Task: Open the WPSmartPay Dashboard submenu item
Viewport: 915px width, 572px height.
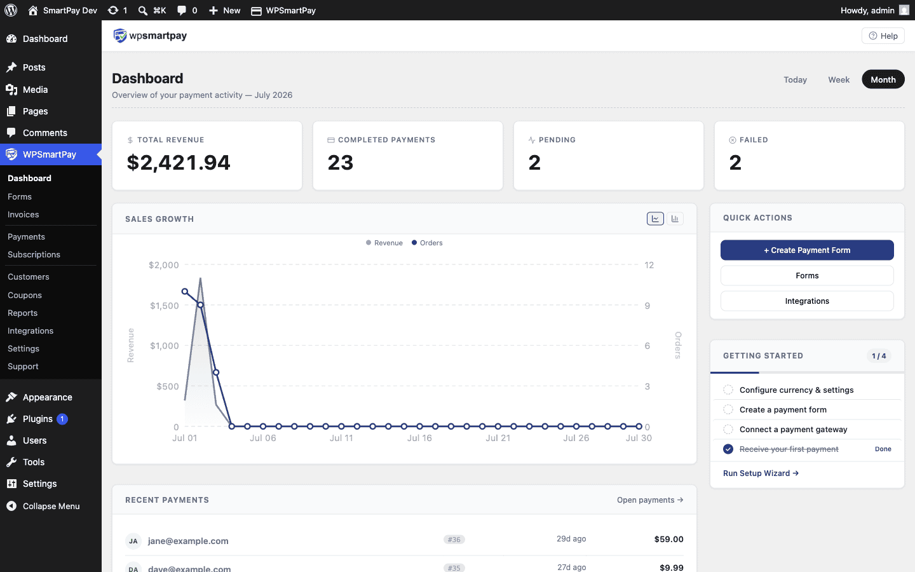Action: click(29, 179)
